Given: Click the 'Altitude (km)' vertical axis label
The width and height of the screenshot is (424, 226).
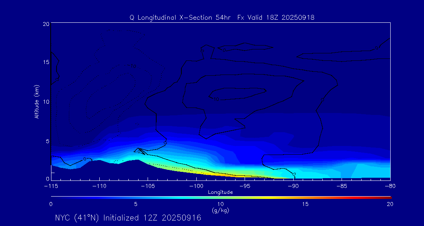Looking at the screenshot, I should [37, 102].
